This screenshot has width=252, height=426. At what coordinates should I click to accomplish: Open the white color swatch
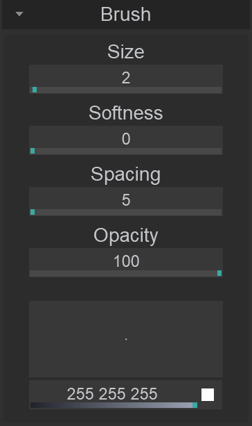[x=208, y=395]
